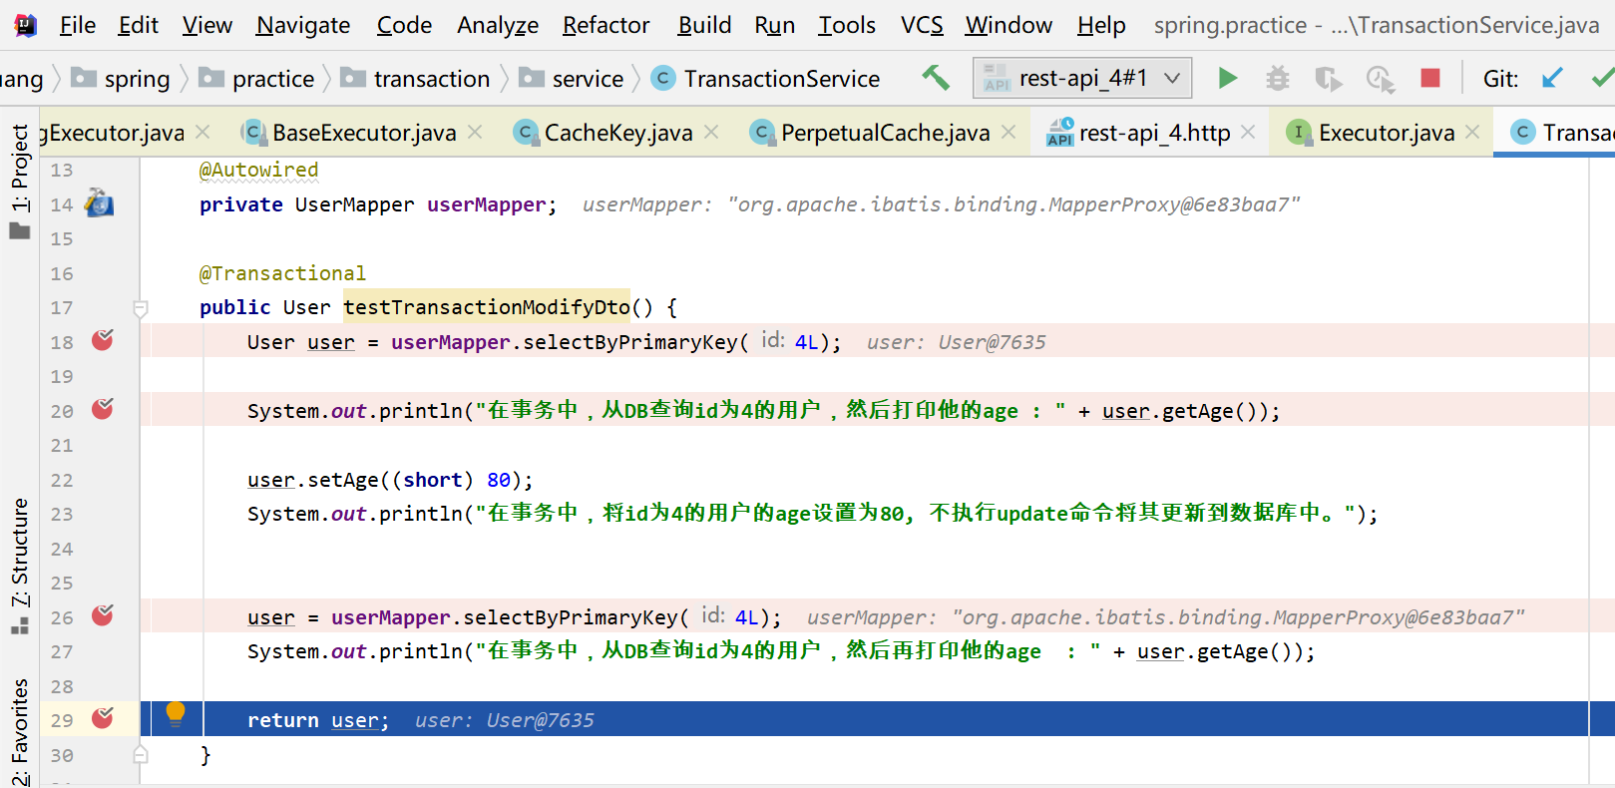Image resolution: width=1615 pixels, height=788 pixels.
Task: Open the Project tool window
Action: point(20,180)
